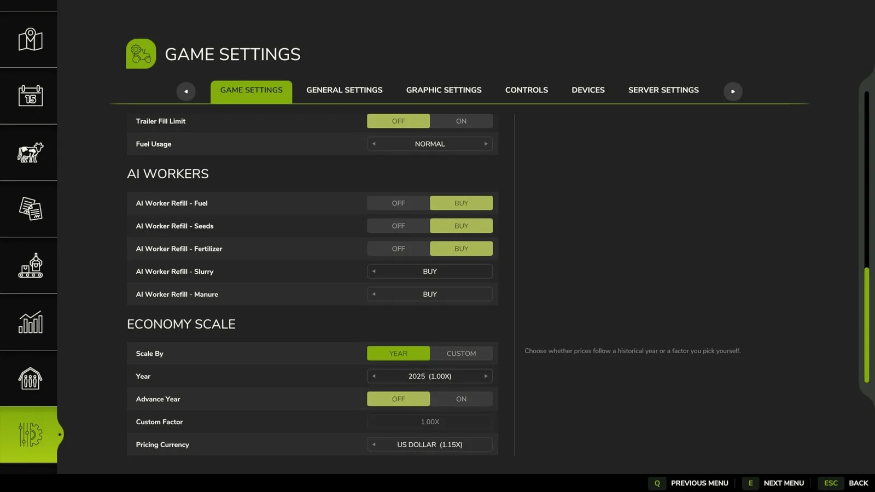Click the next tab arrow button

point(733,91)
